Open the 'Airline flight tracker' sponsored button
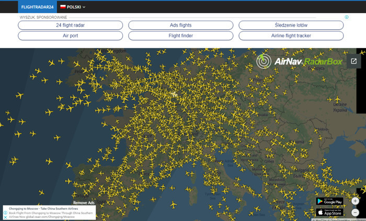This screenshot has height=221, width=366. [291, 36]
